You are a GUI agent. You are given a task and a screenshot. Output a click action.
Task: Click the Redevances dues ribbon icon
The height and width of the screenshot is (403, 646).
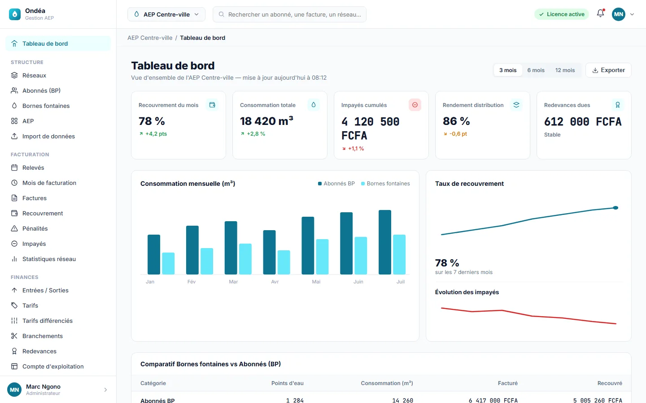click(618, 105)
